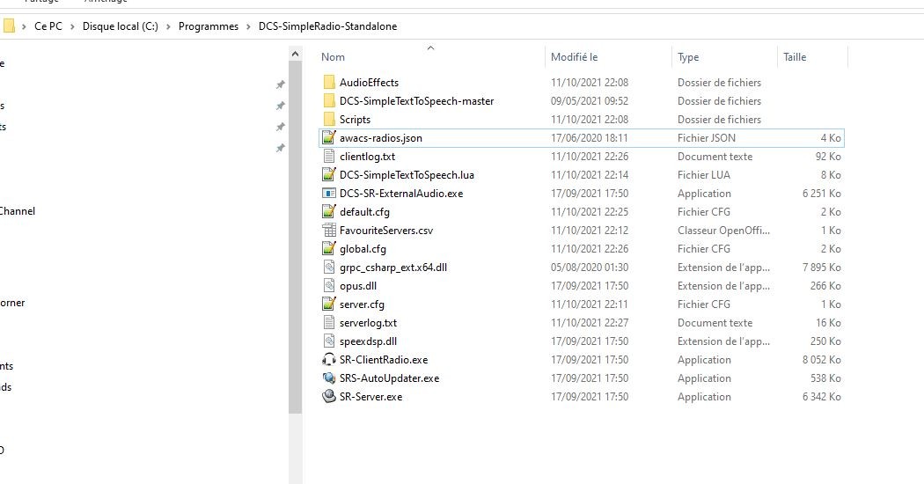Click the Classeur OpenOffi... type cell
This screenshot has width=924, height=484.
[x=723, y=231]
